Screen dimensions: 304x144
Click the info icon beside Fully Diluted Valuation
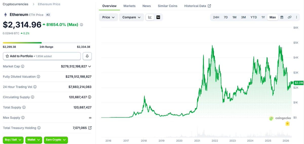39,77
